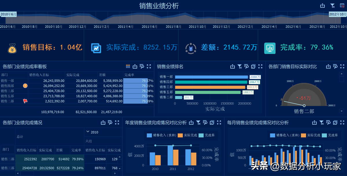This screenshot has height=176, width=347.
Task: Clear the filter on 销售业绩排名 chart
Action: pyautogui.click(x=239, y=66)
